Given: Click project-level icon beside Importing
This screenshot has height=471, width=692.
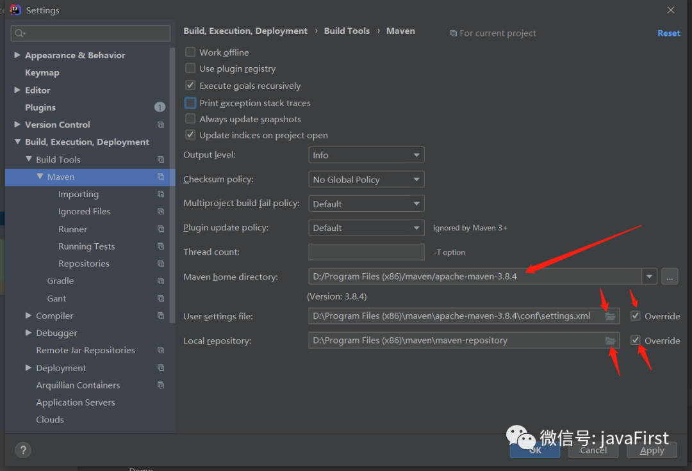Looking at the screenshot, I should point(161,195).
